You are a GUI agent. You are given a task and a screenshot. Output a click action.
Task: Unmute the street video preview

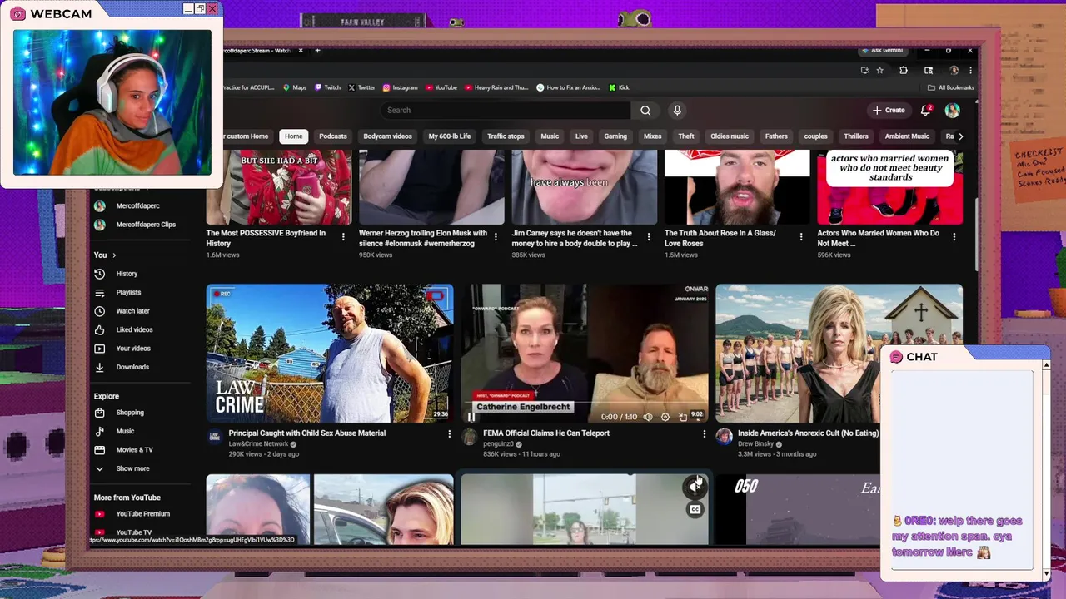click(695, 488)
